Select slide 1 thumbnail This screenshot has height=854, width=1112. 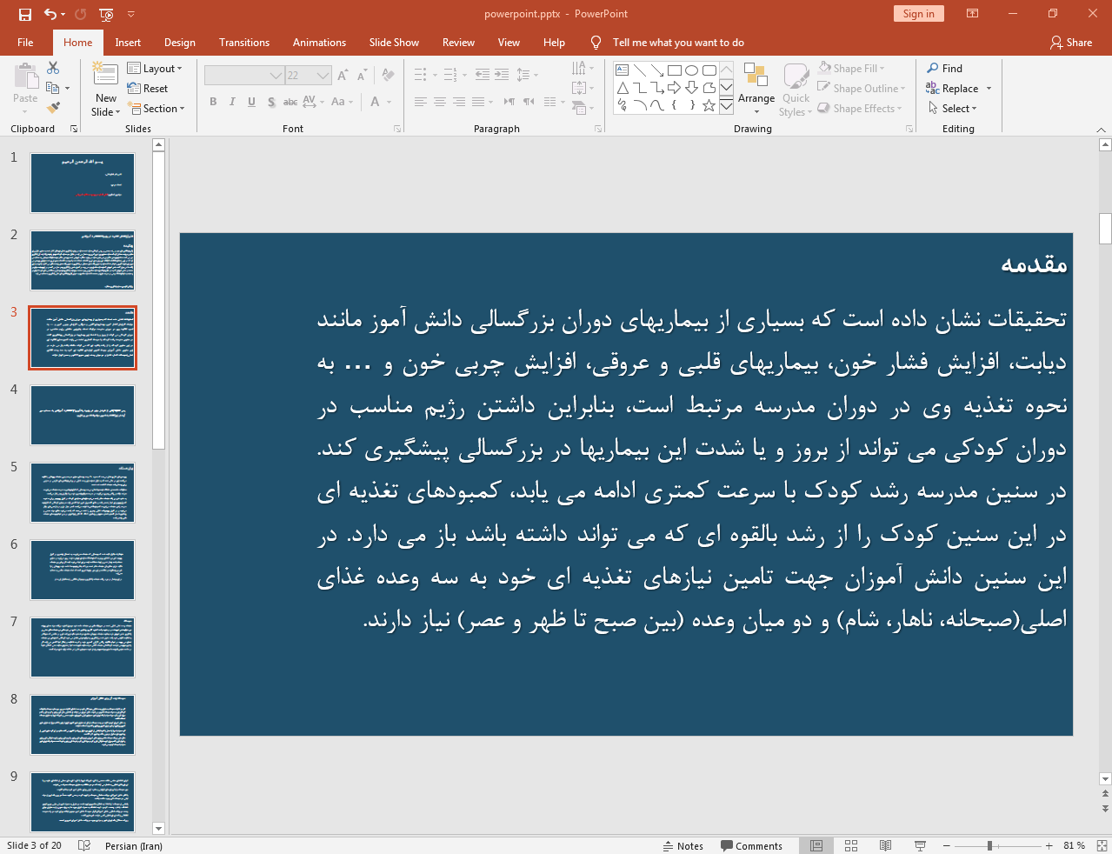pyautogui.click(x=83, y=183)
